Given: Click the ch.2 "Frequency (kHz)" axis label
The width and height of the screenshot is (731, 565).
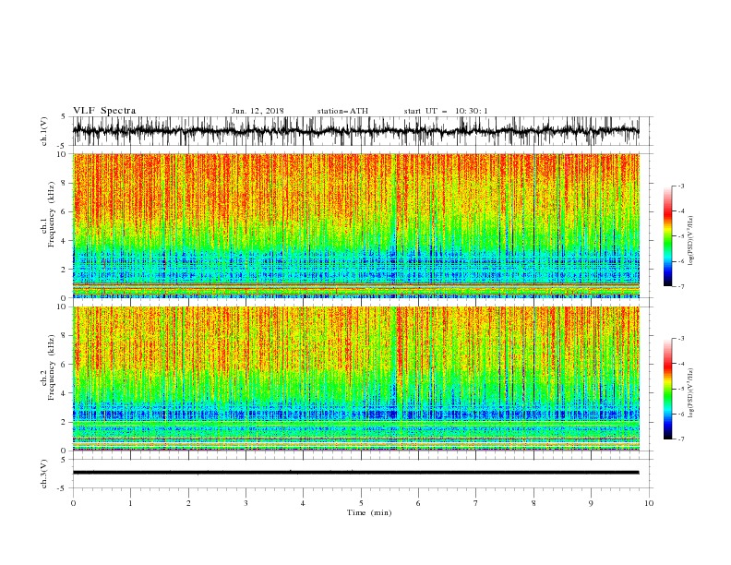Looking at the screenshot, I should [52, 367].
